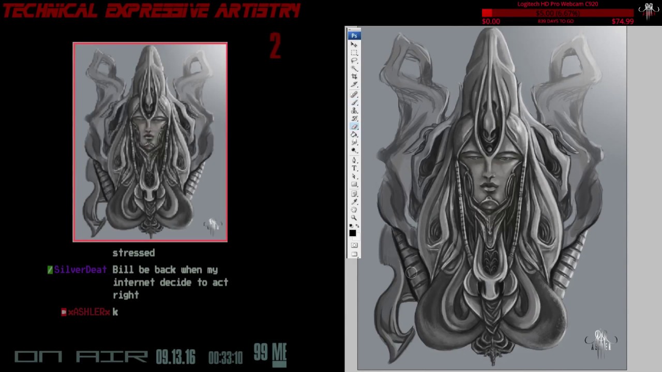Click the "$74.99" goal amount
The height and width of the screenshot is (372, 662).
coord(622,21)
